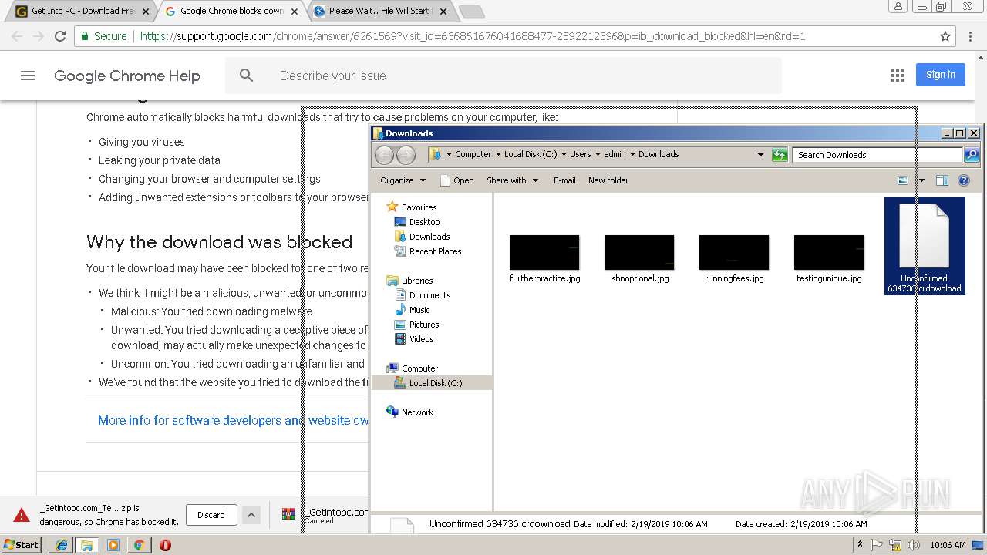Expand the arrow after Users in breadcrumb
The width and height of the screenshot is (987, 555).
(598, 155)
